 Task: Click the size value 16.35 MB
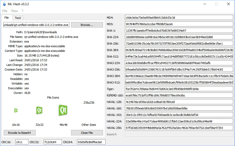tap(42, 55)
